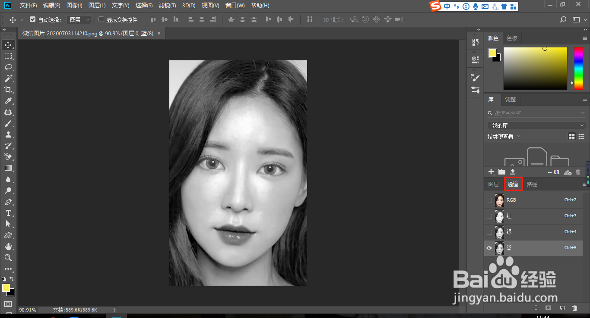Save selection as channel icon
Image resolution: width=590 pixels, height=318 pixels.
549,308
